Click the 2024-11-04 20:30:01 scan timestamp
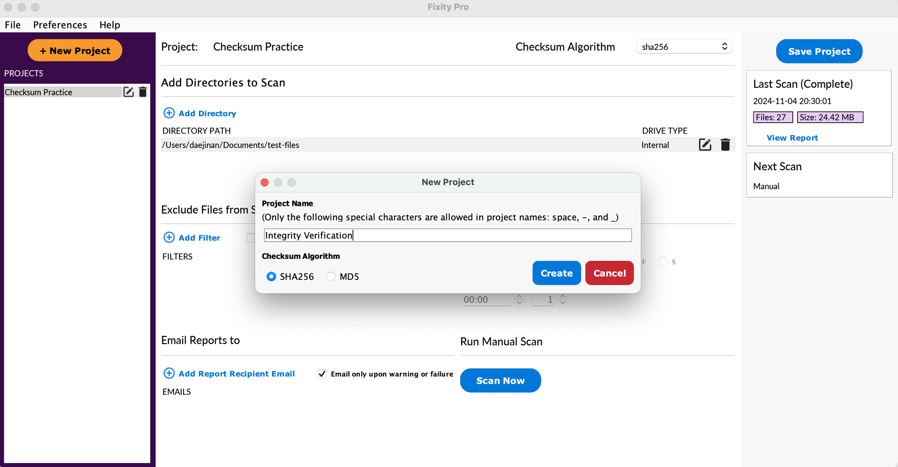 point(792,101)
